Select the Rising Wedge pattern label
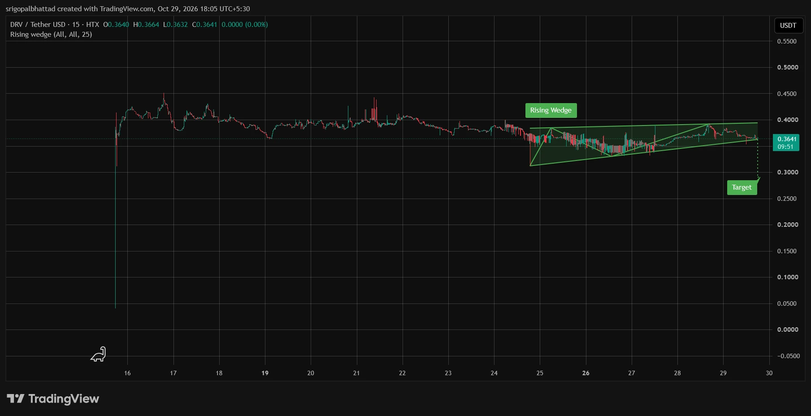 (551, 110)
